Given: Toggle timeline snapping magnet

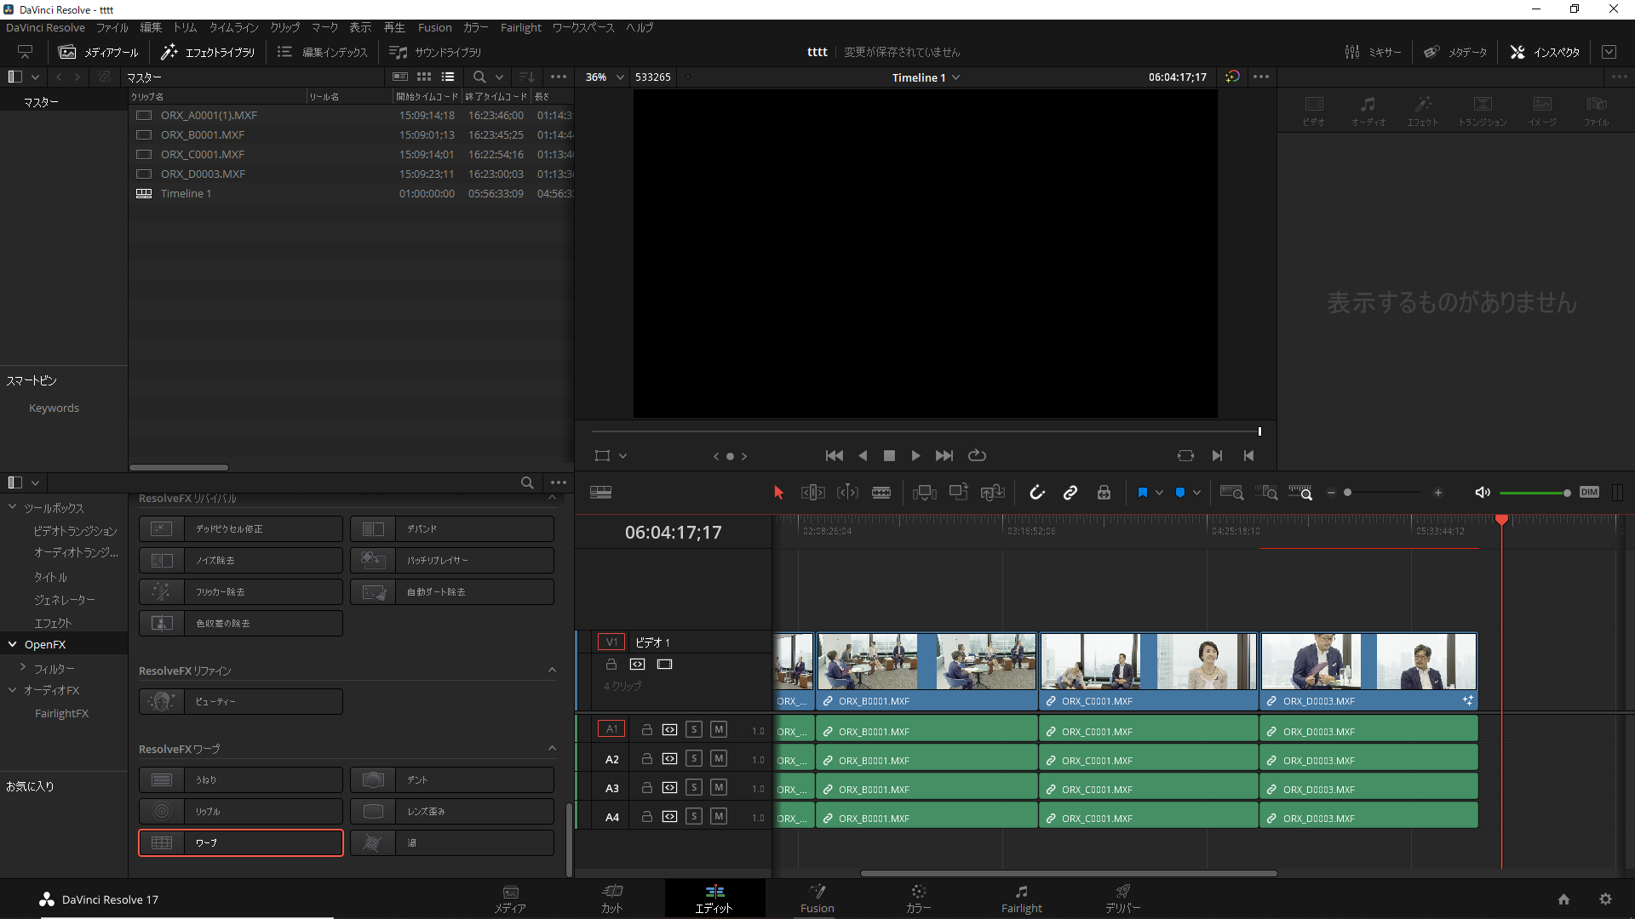Looking at the screenshot, I should [1036, 493].
